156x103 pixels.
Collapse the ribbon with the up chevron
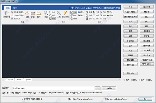coord(70,8)
